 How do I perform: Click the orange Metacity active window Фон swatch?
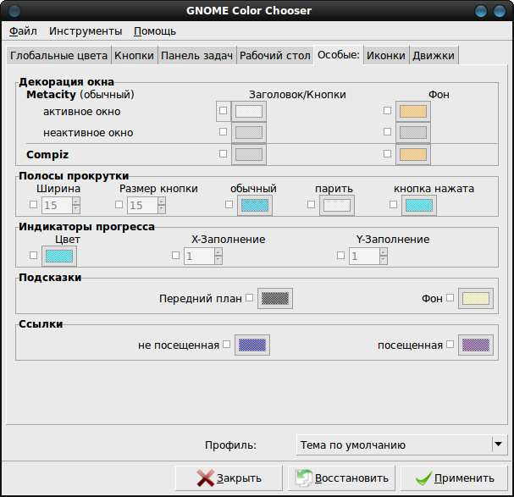412,112
